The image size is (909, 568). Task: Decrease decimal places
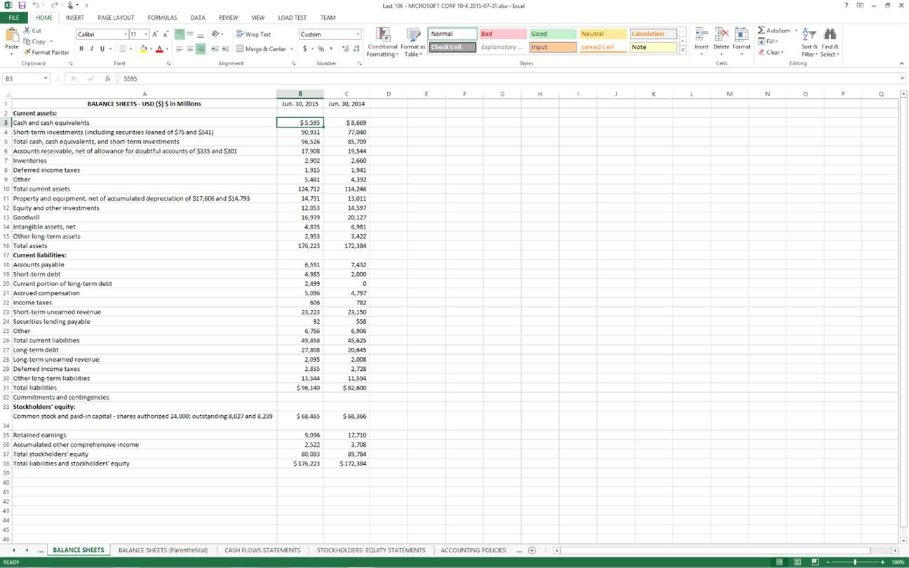(356, 49)
